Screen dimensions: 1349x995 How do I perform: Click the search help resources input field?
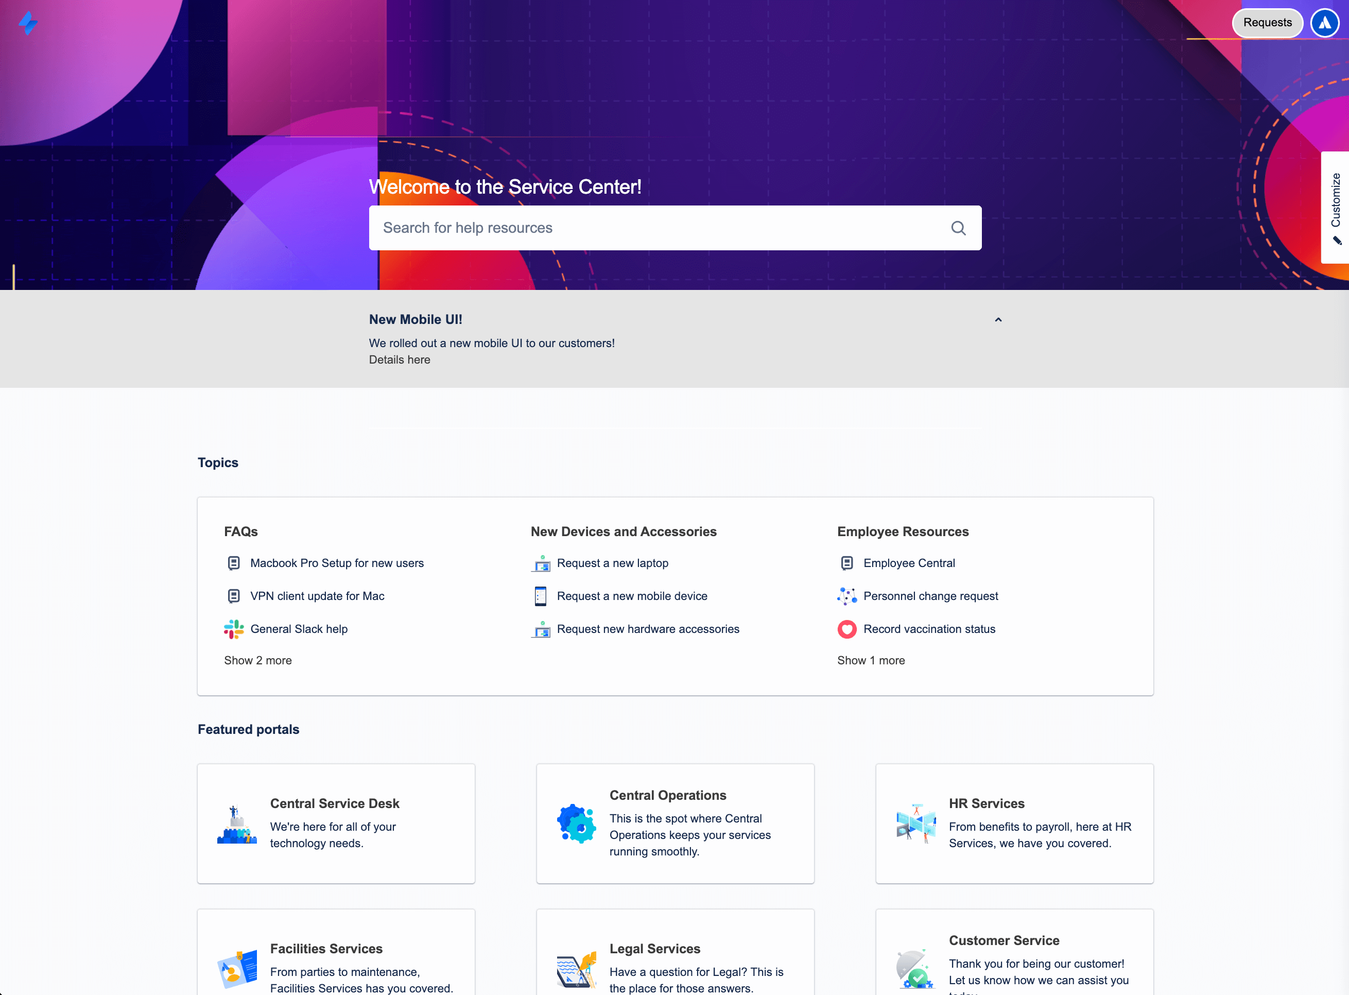674,227
